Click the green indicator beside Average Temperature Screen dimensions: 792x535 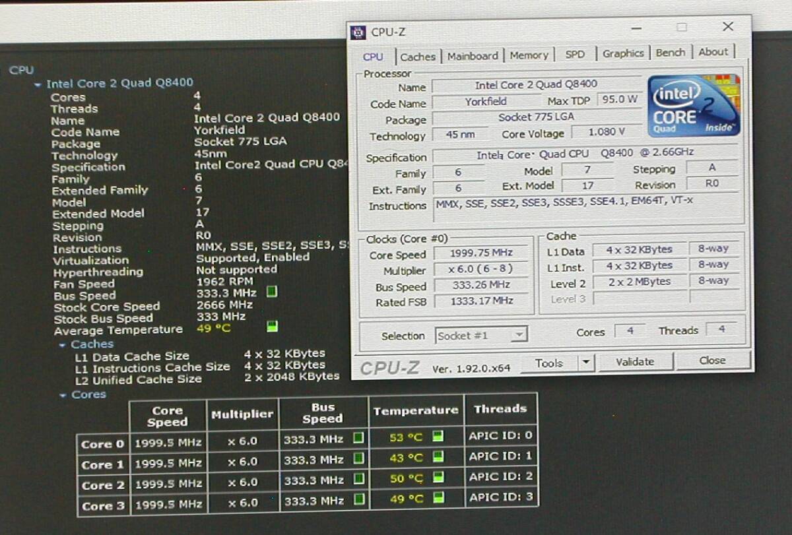click(x=272, y=327)
